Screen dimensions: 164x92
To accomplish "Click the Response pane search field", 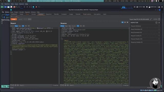I will tap(96, 85).
